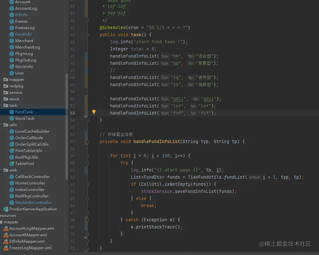Click the service package folder icon
The width and height of the screenshot is (319, 255).
[6, 93]
